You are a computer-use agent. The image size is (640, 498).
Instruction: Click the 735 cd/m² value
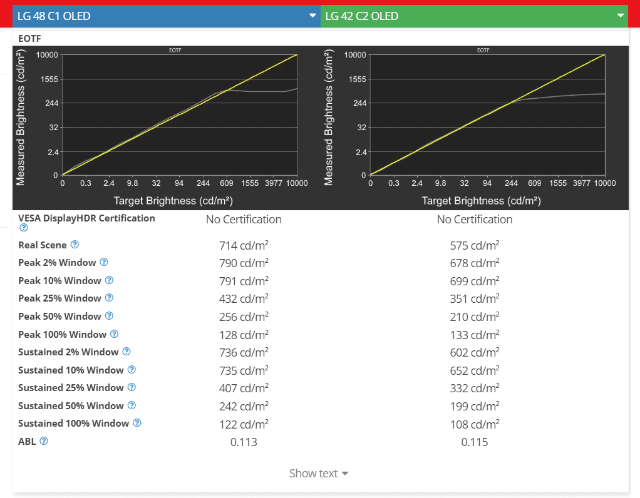244,370
